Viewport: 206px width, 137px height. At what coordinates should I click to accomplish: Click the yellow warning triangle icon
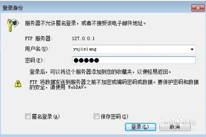[x=18, y=84]
